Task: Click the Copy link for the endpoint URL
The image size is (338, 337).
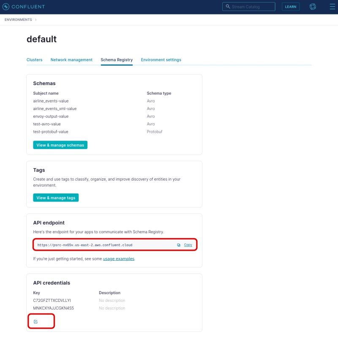Action: pyautogui.click(x=188, y=245)
